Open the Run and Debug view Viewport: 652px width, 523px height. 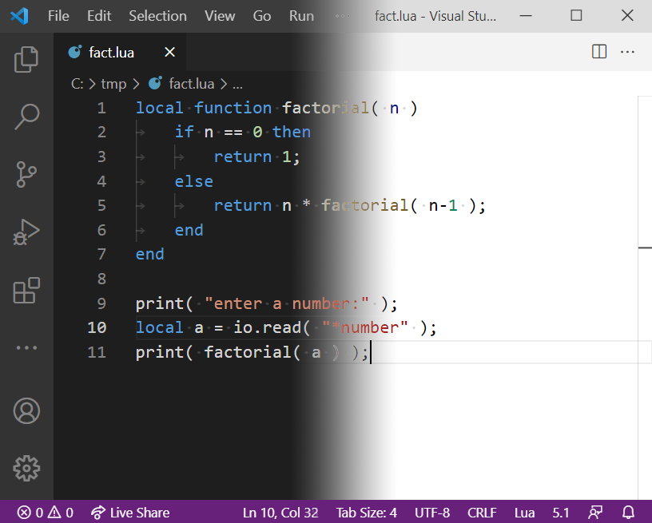click(x=26, y=232)
